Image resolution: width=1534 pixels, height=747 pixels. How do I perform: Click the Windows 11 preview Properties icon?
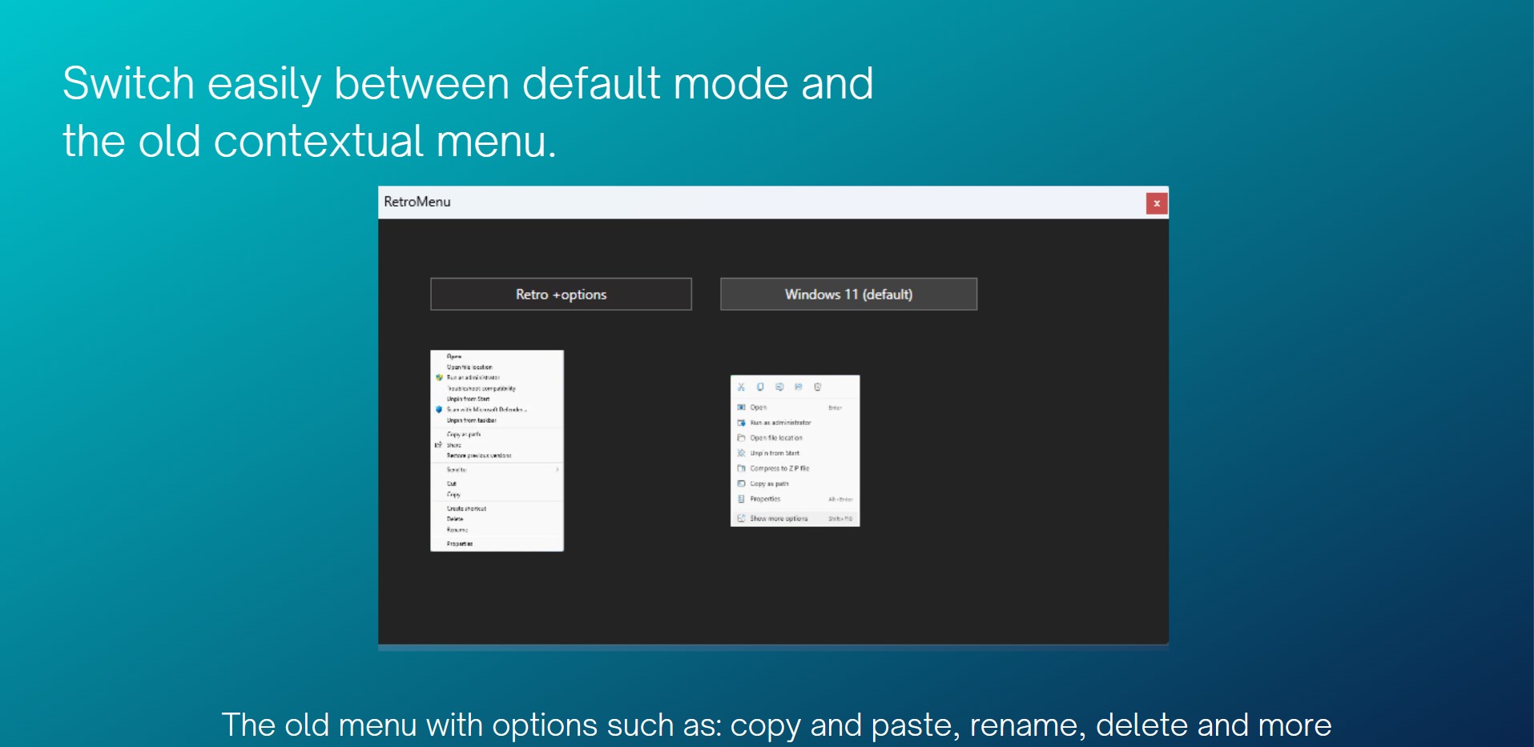pyautogui.click(x=741, y=499)
